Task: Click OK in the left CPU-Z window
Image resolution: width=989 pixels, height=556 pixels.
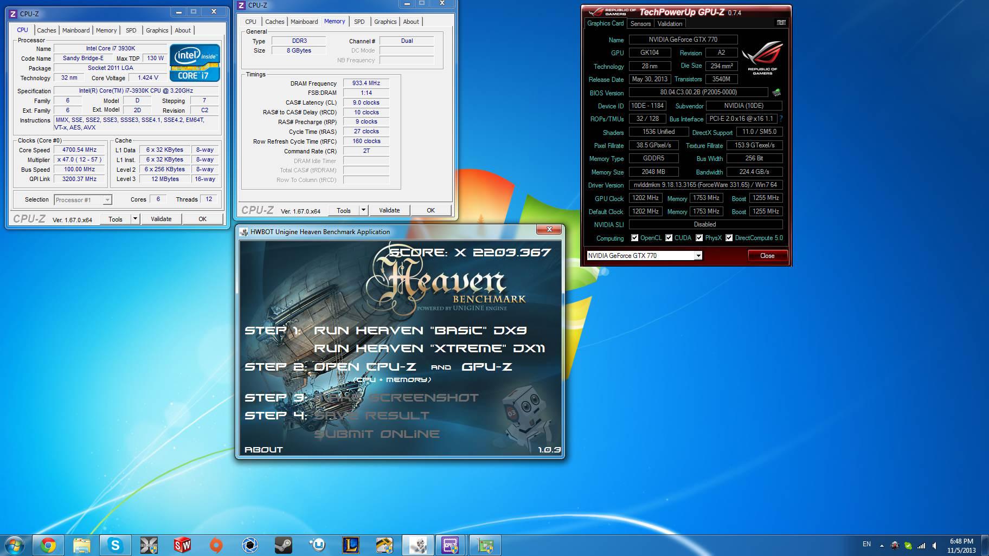Action: point(202,219)
